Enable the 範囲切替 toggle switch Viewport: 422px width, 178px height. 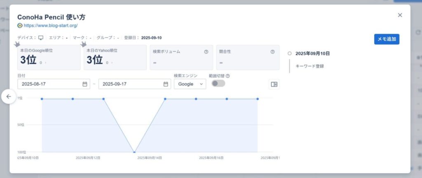point(218,83)
